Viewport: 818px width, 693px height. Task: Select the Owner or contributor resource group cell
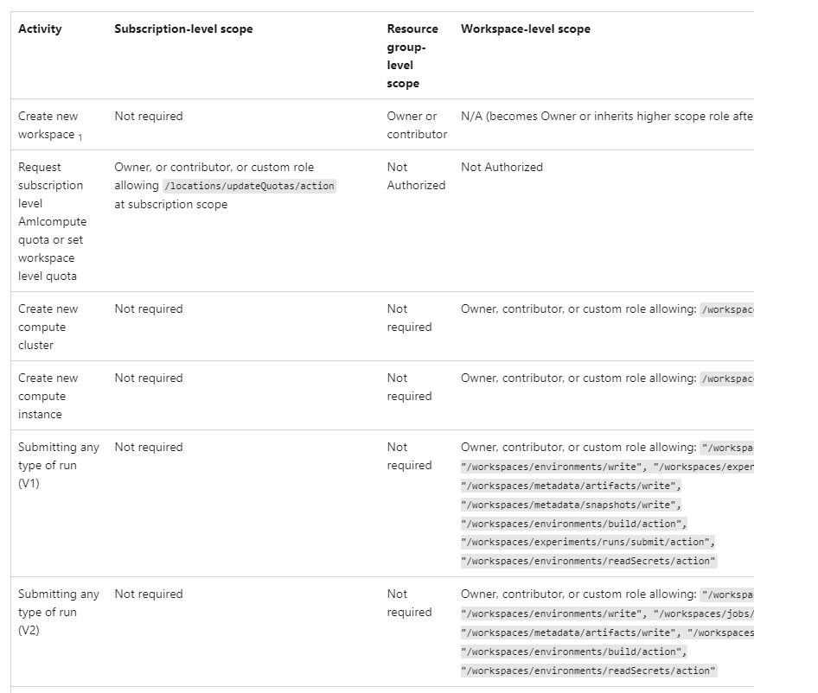point(416,125)
